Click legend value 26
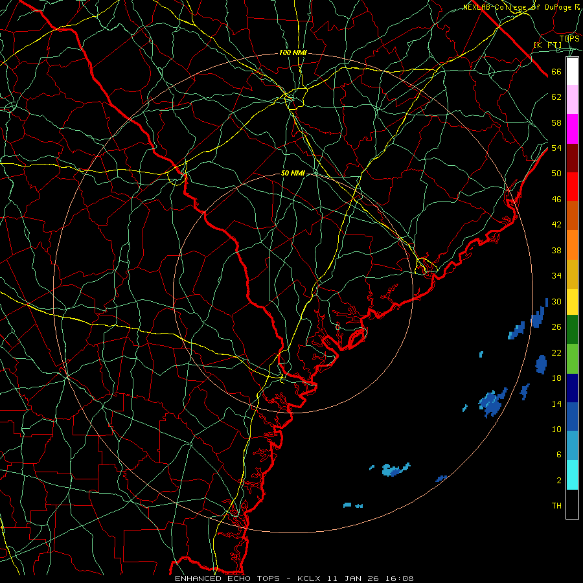This screenshot has height=583, width=583. coord(556,327)
